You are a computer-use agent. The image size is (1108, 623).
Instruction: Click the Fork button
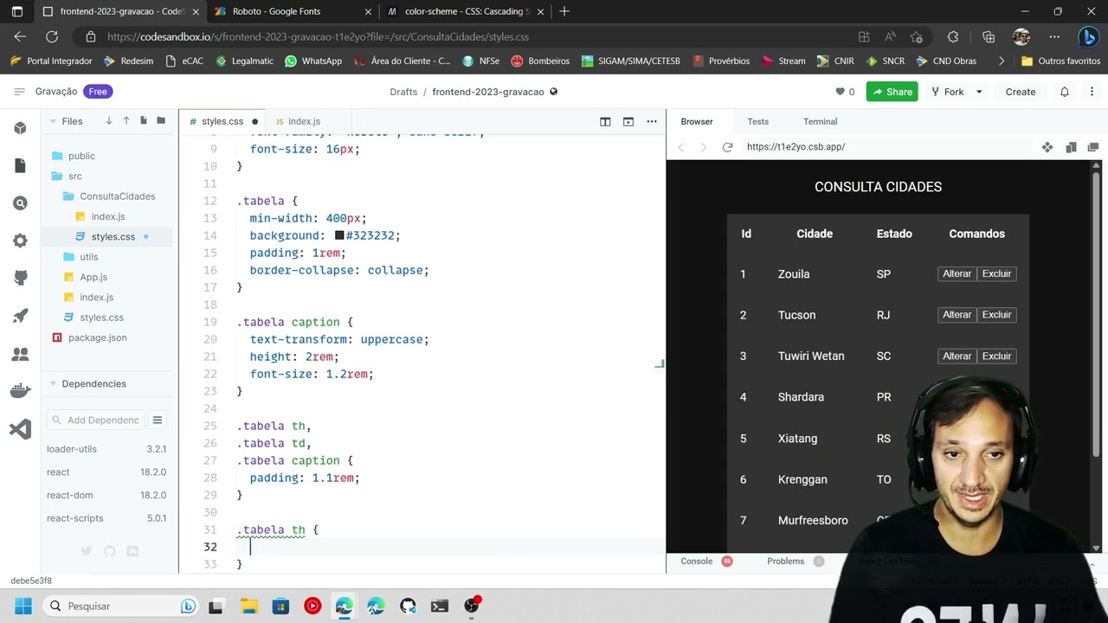947,92
